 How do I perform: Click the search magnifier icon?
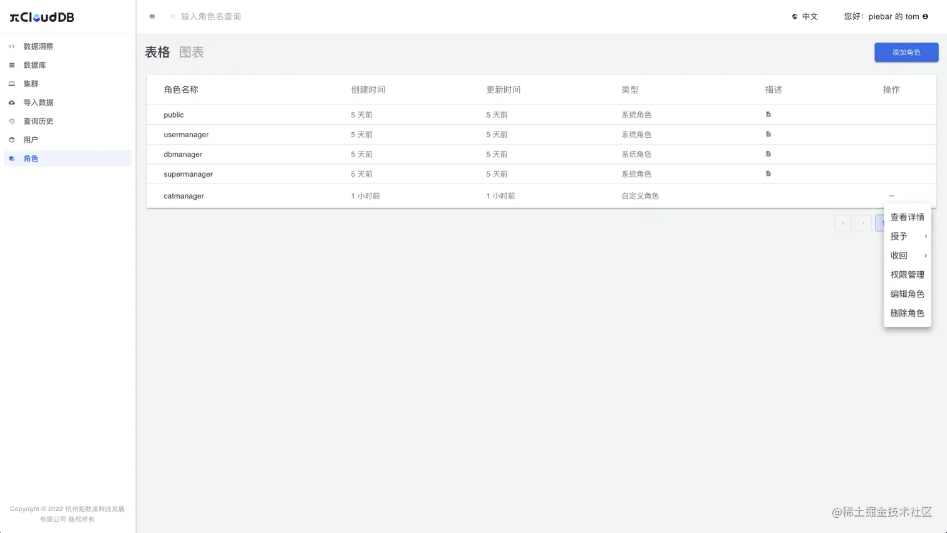tap(173, 17)
